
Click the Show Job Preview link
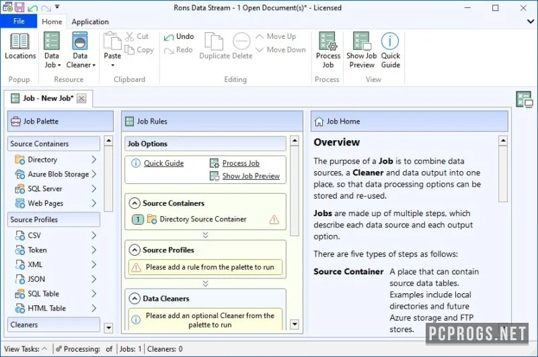(251, 176)
